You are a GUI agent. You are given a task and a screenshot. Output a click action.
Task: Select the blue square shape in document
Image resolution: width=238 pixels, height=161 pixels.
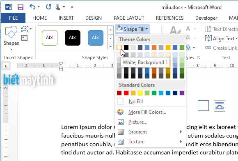203,106
